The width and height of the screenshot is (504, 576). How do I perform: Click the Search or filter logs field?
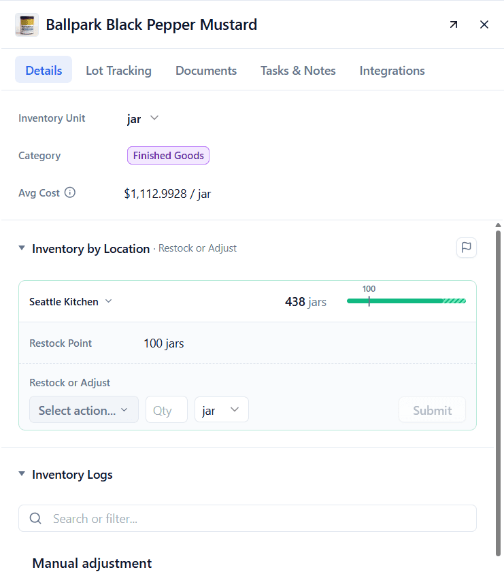click(247, 518)
